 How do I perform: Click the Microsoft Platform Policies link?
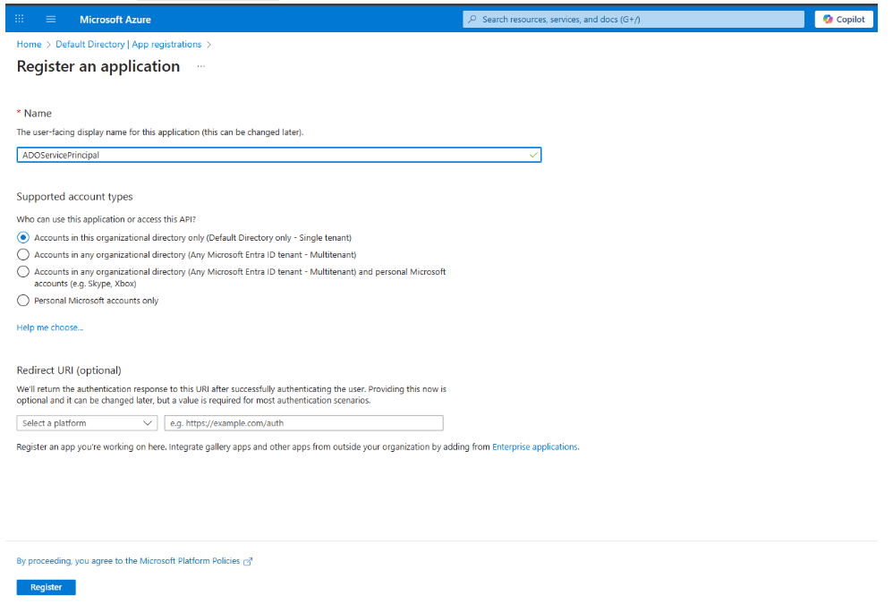click(190, 561)
